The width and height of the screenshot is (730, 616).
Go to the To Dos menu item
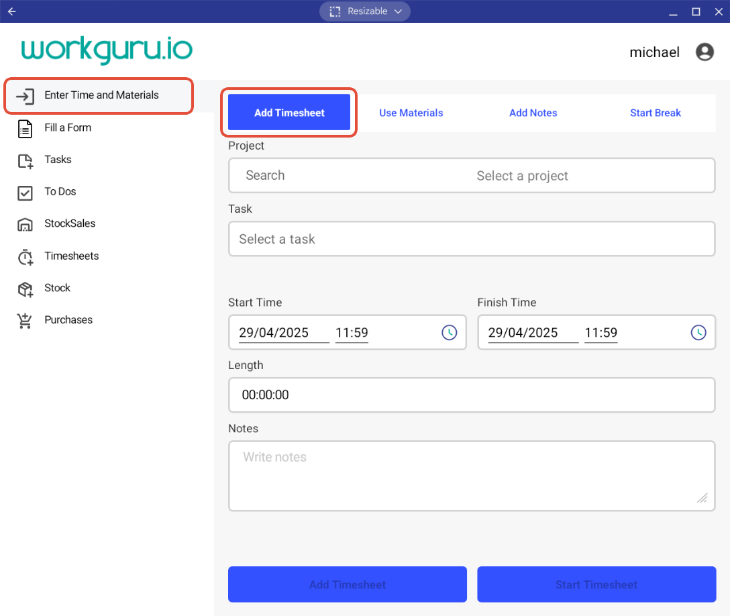pos(107,191)
